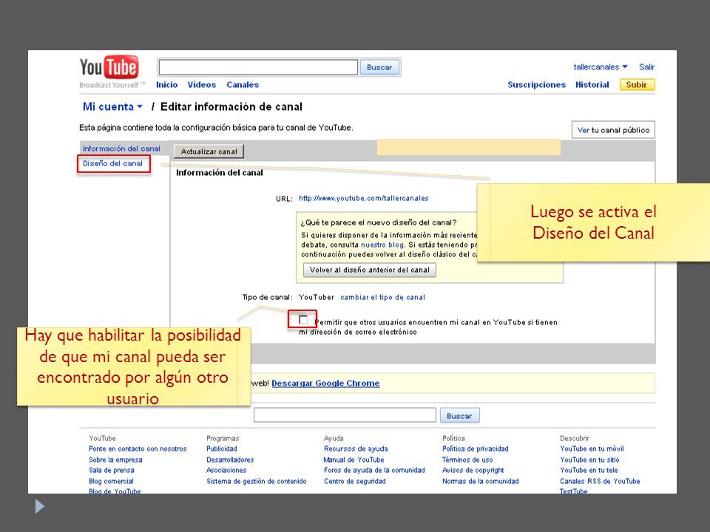Open Blog comercial link
This screenshot has height=532, width=710.
coord(112,481)
